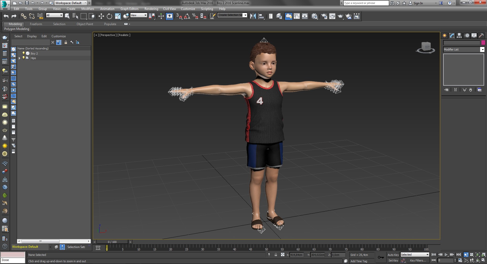
Task: Open the selection filter All dropdown
Action: (x=54, y=15)
